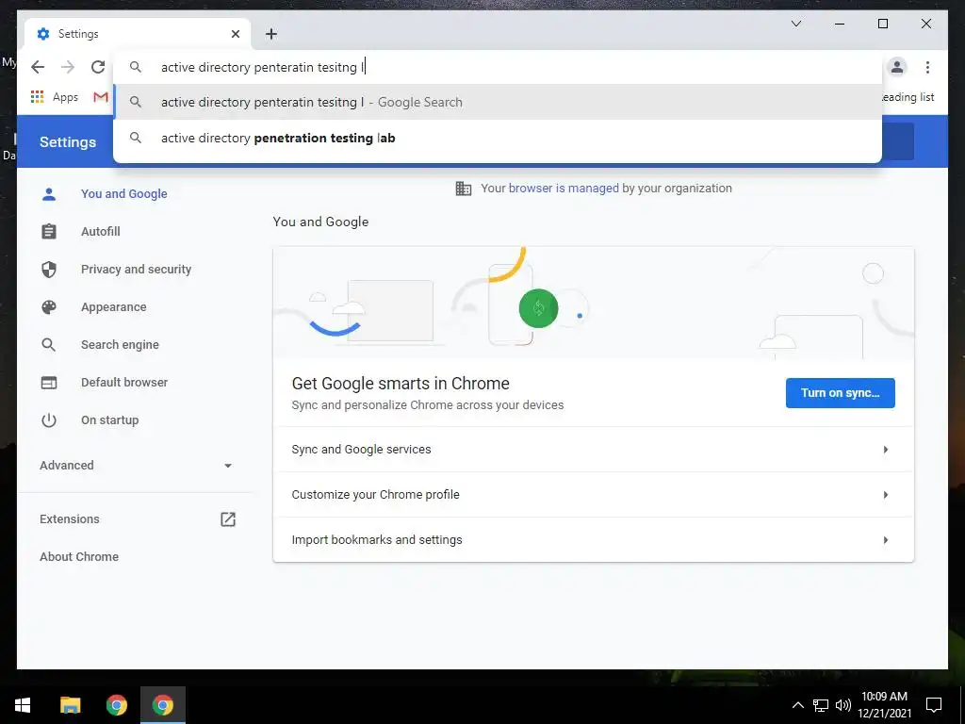The height and width of the screenshot is (724, 965).
Task: Open Search engine settings section
Action: click(120, 345)
